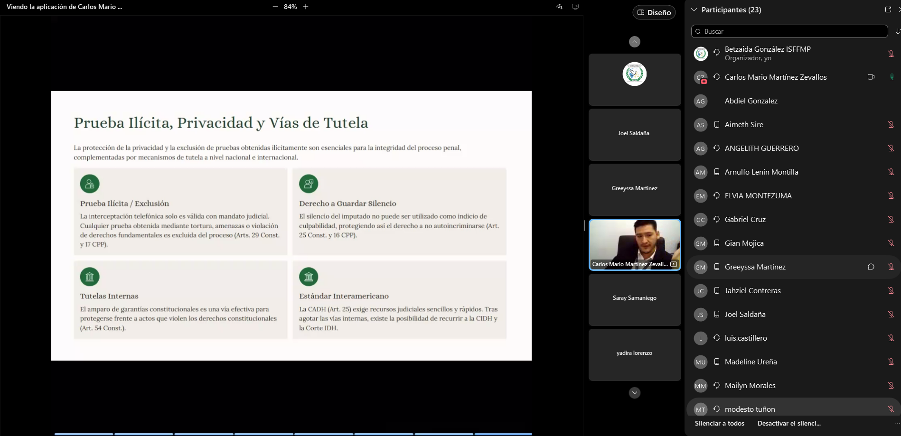The image size is (901, 436).
Task: Open chat with Greeyssa Martinez
Action: click(x=871, y=267)
